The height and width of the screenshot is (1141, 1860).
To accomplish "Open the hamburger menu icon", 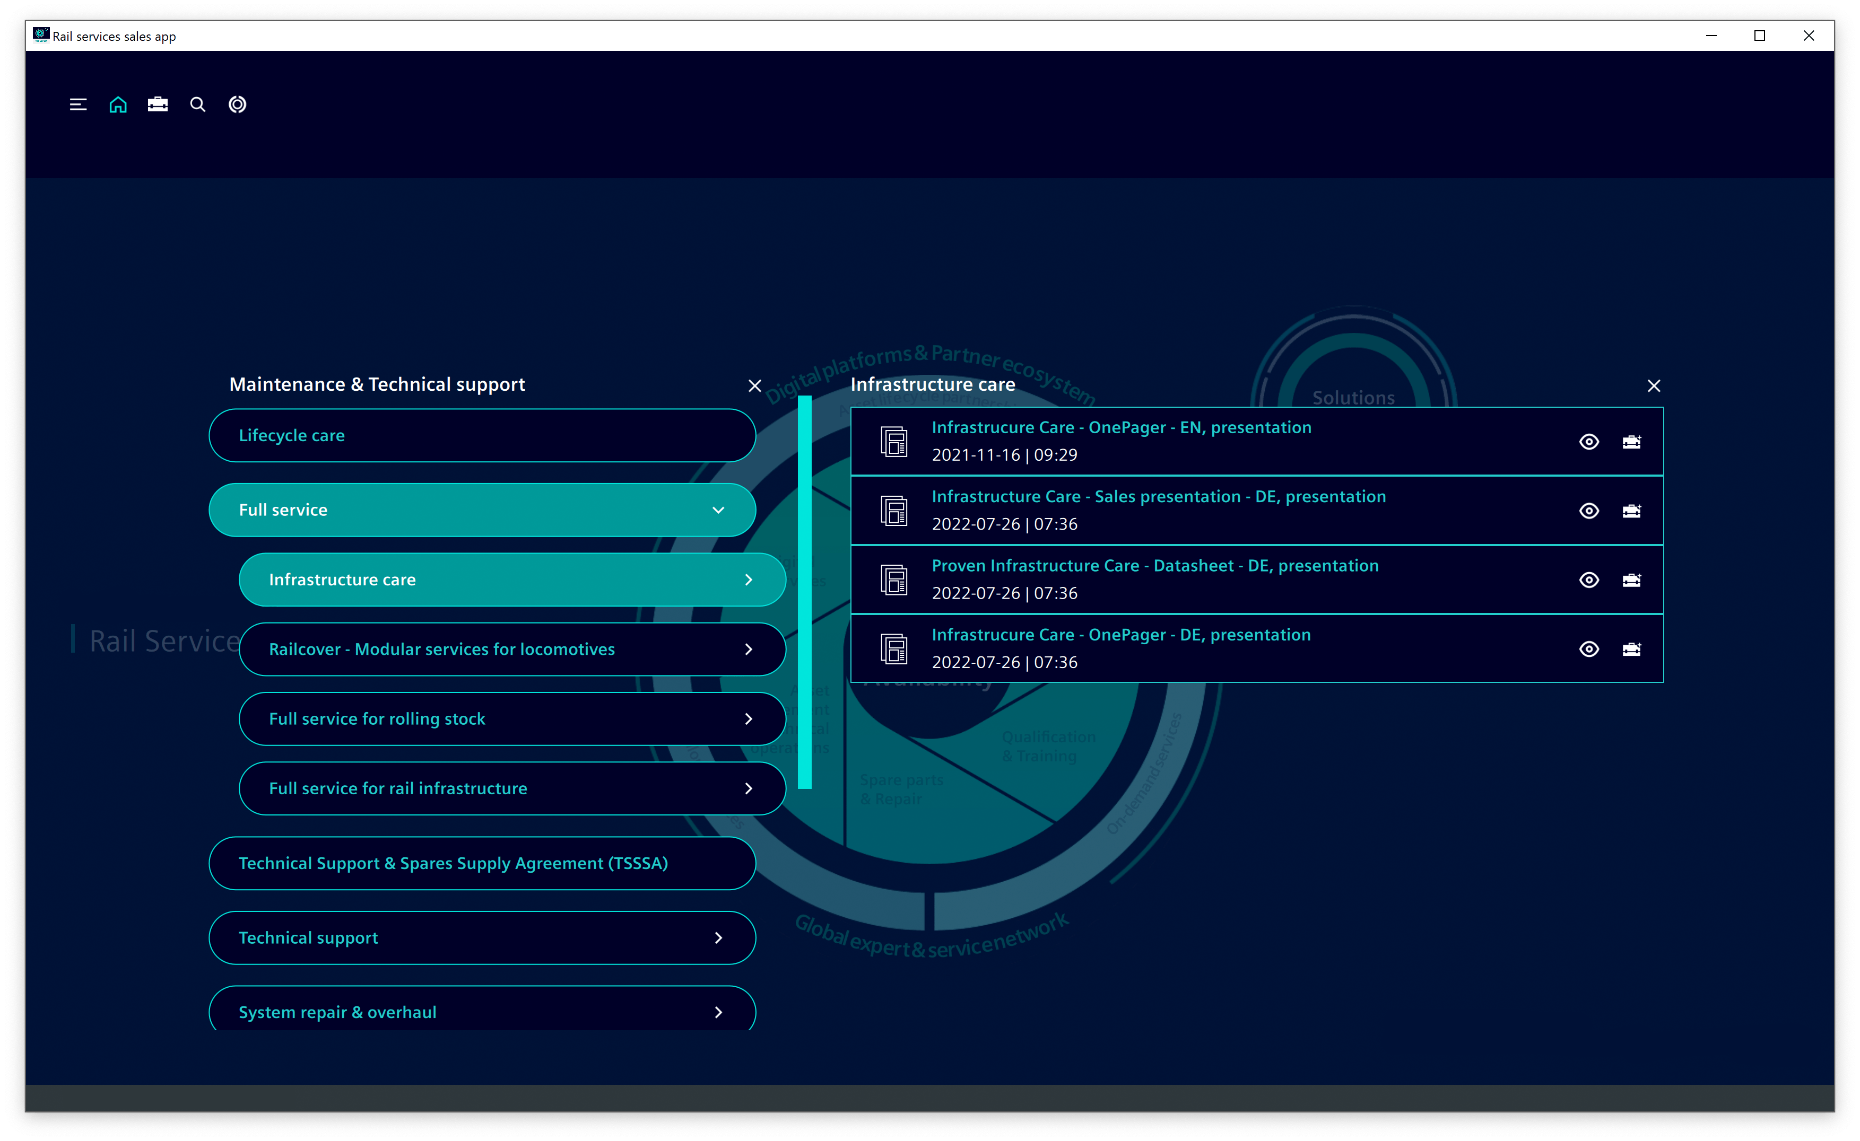I will 78,105.
